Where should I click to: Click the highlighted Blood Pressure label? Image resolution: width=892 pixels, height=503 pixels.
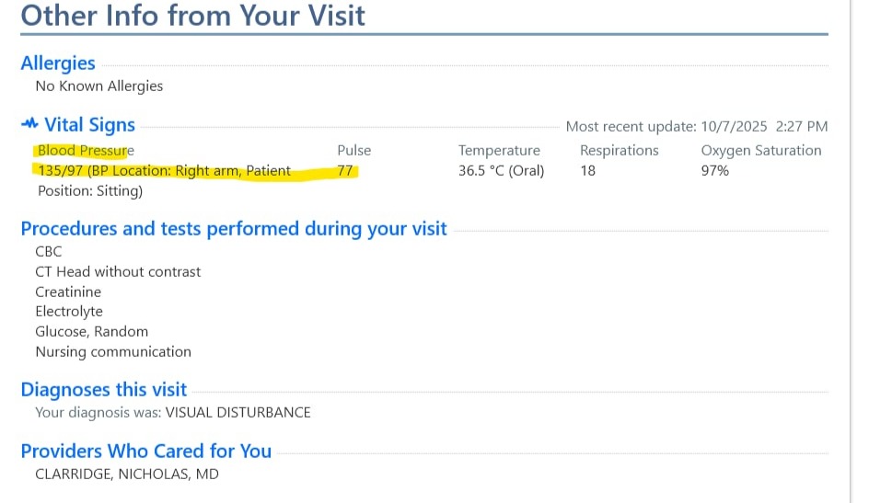pos(86,150)
